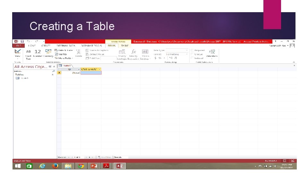Toggle the Indexed checkbox
This screenshot has height=173, width=308.
[x=192, y=58]
